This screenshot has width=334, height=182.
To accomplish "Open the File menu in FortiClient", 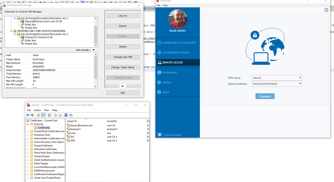I will pos(158,5).
